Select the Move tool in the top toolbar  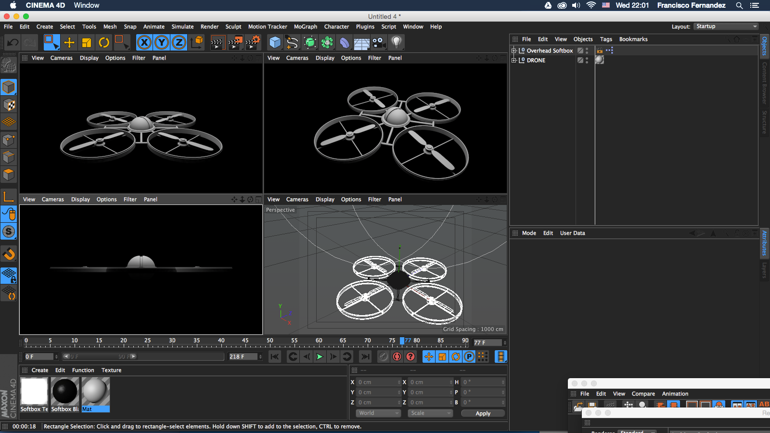pyautogui.click(x=69, y=43)
